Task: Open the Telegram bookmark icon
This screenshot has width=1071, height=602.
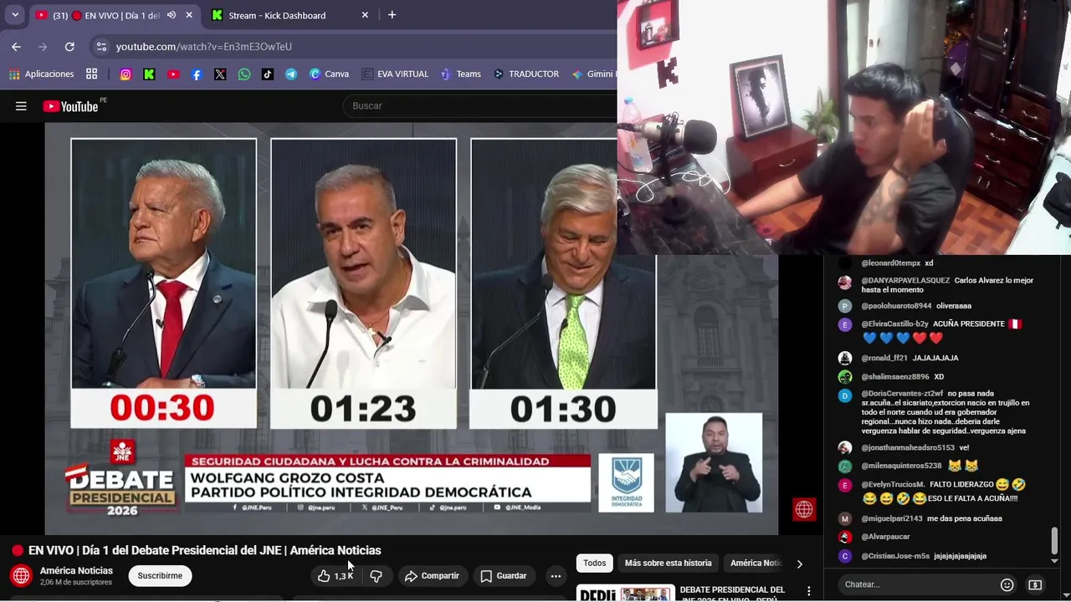Action: pos(290,74)
